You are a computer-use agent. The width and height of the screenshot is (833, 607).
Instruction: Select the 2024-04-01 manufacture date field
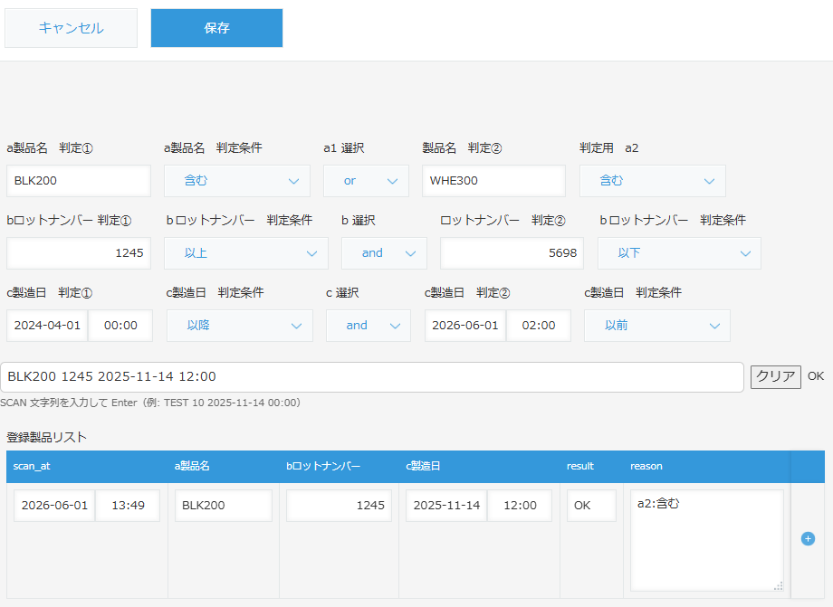tap(47, 326)
